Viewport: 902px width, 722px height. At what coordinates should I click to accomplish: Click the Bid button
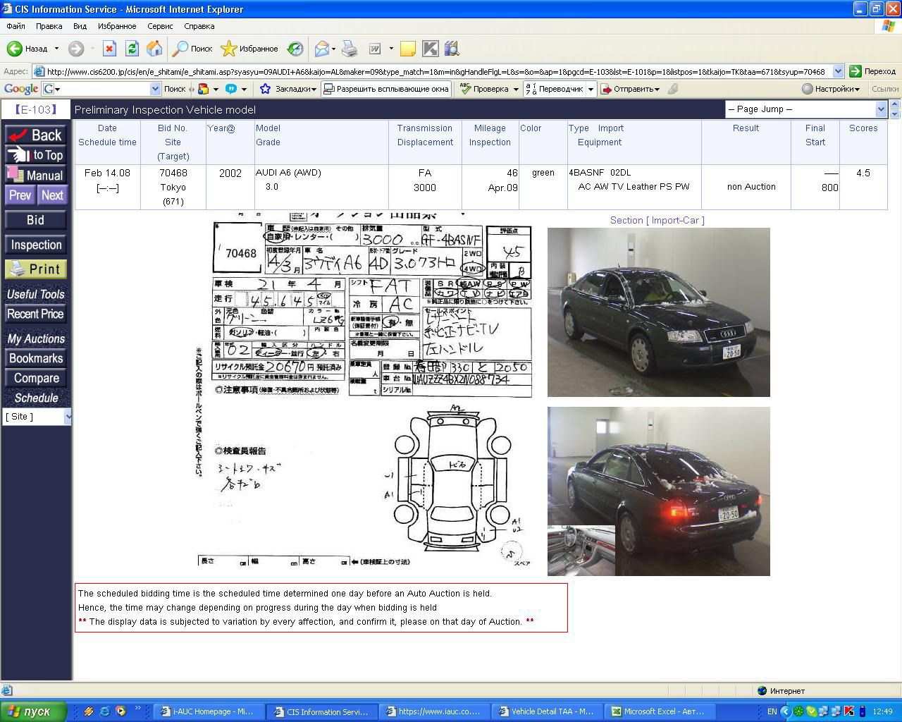click(36, 220)
